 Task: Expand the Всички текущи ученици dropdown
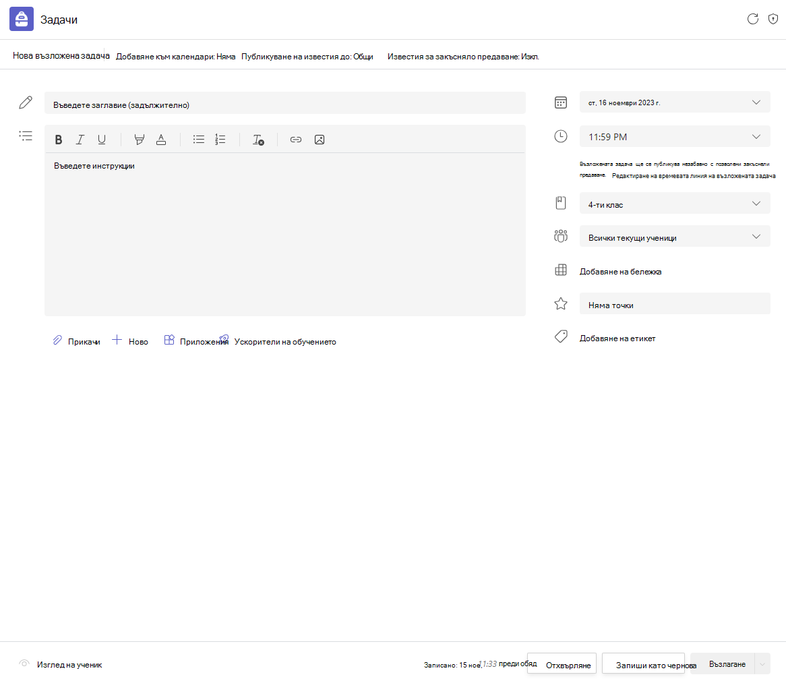point(674,237)
